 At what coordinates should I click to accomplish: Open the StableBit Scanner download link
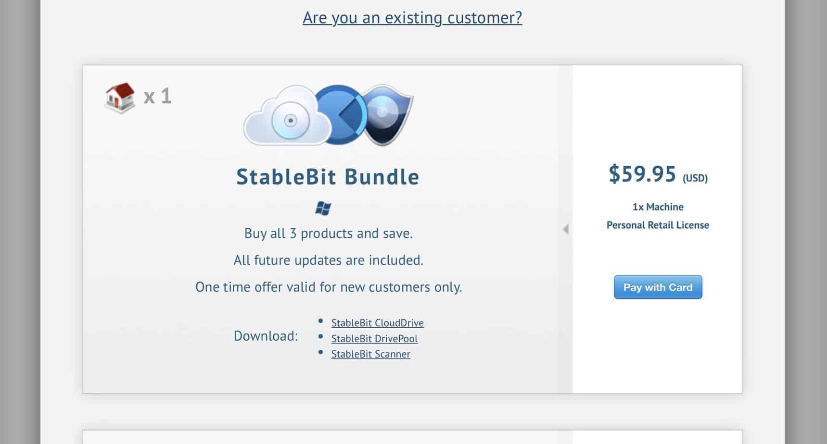370,354
